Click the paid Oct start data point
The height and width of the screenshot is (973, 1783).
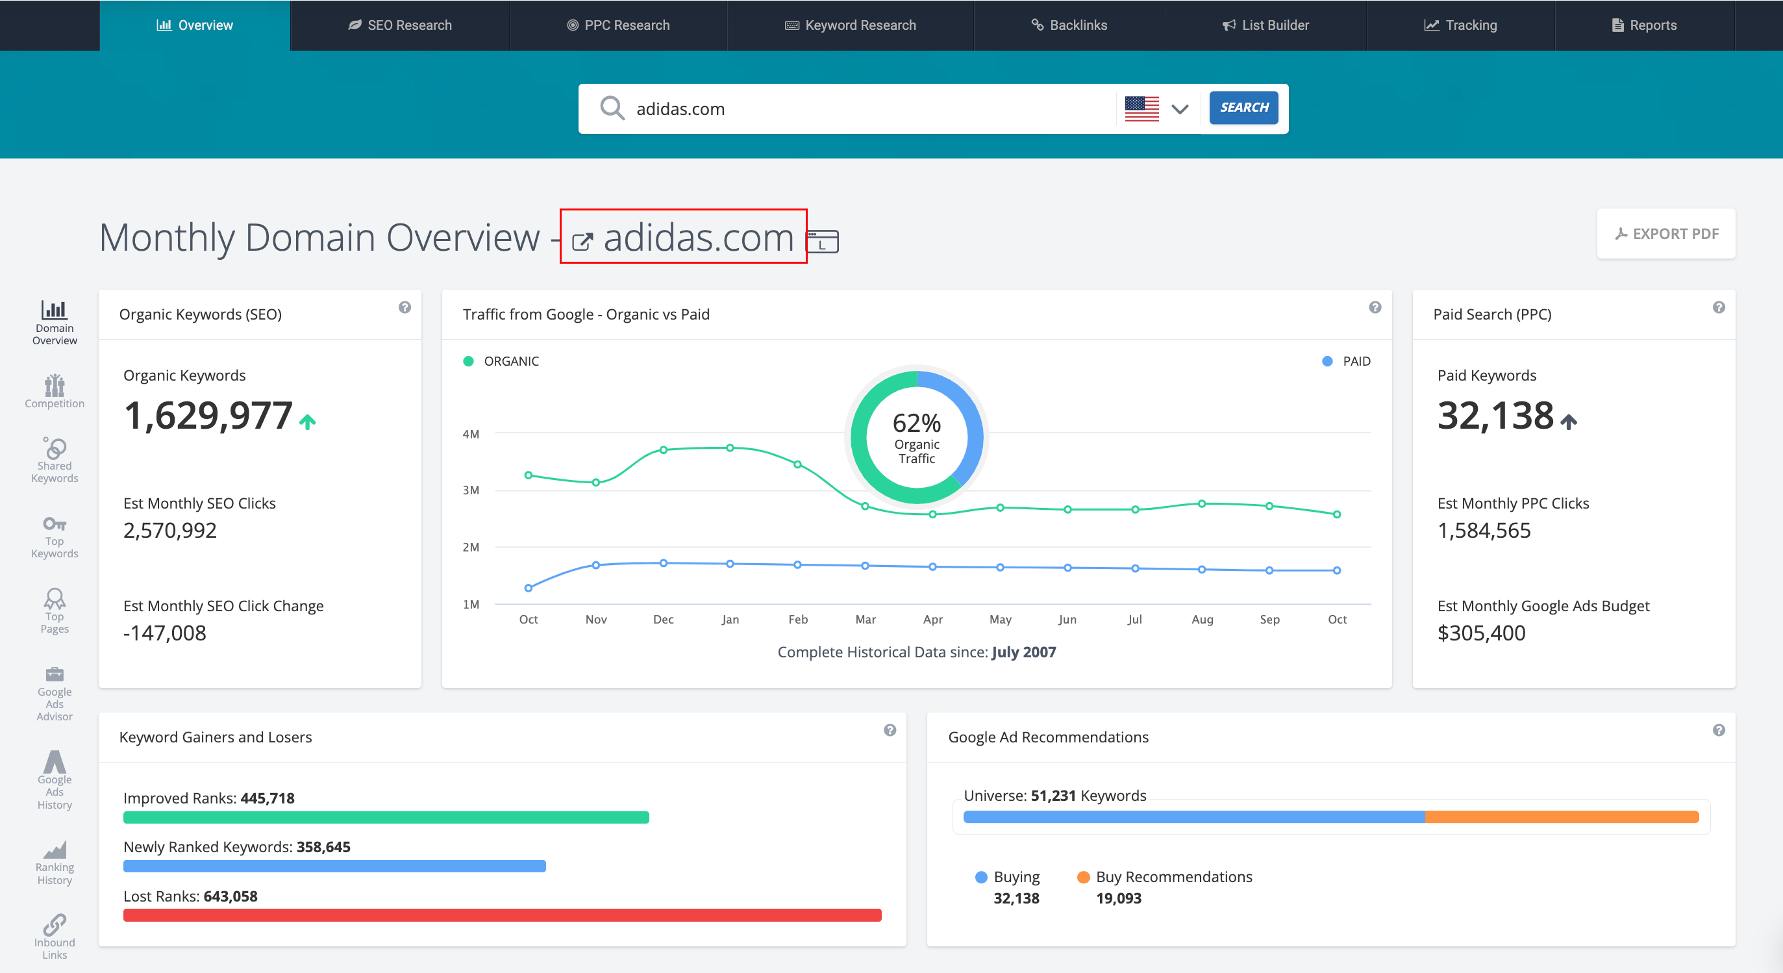[x=529, y=588]
